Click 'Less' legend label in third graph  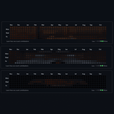tap(93, 90)
